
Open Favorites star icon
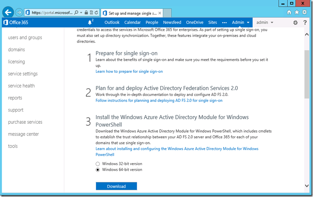[x=297, y=13]
